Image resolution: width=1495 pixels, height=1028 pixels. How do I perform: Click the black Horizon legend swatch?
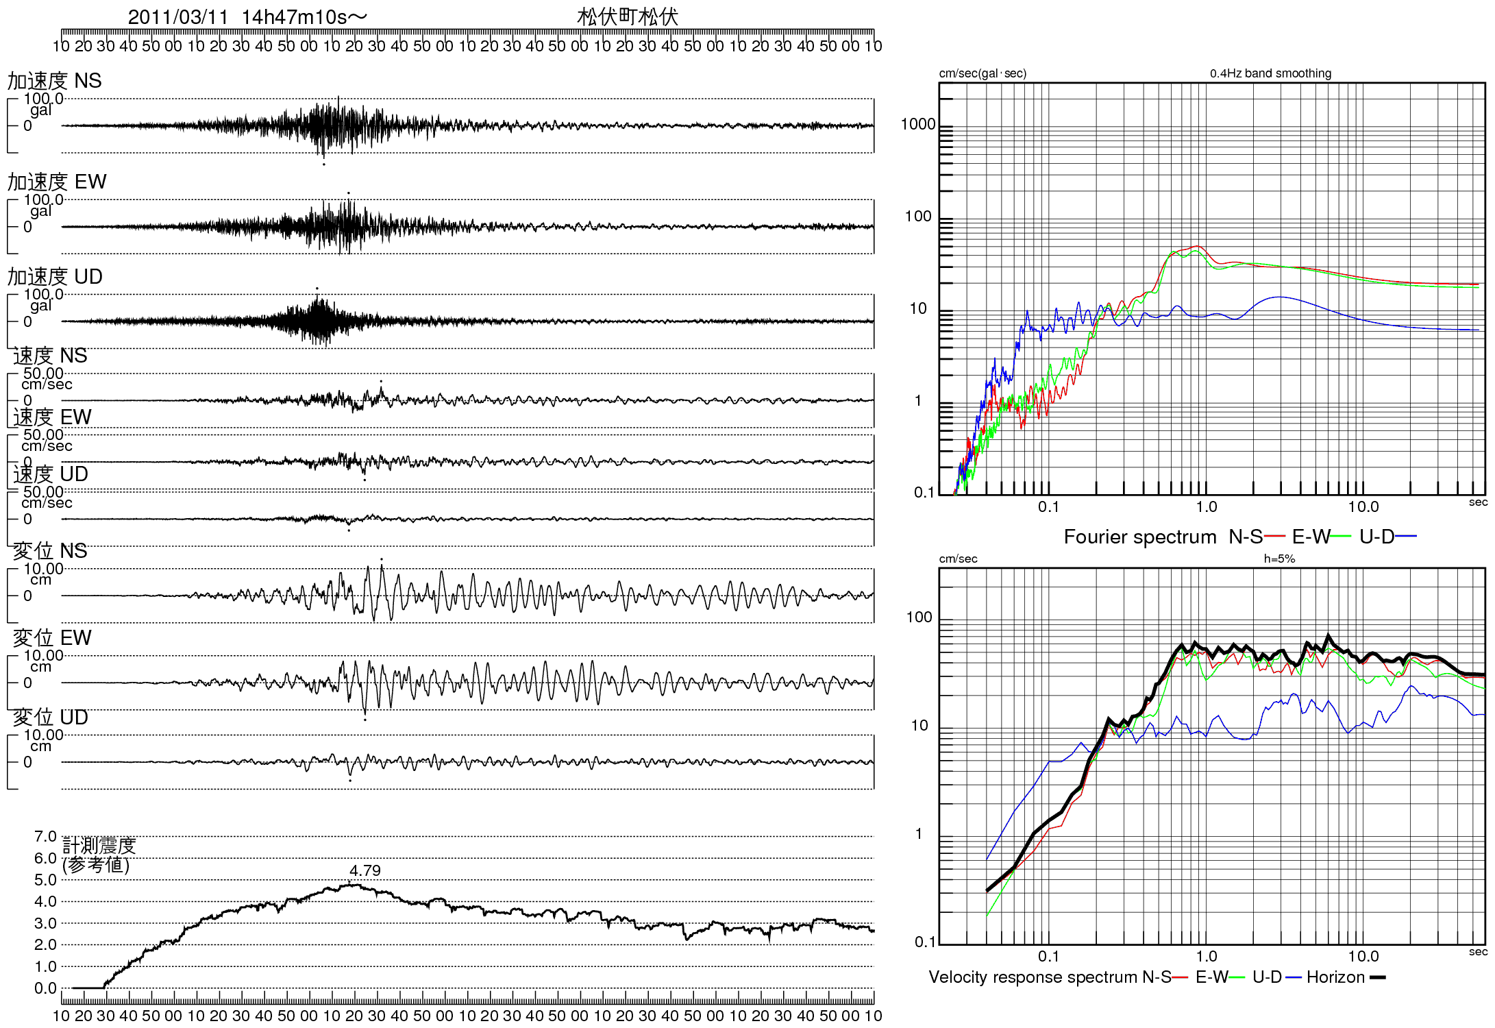coord(1377,977)
